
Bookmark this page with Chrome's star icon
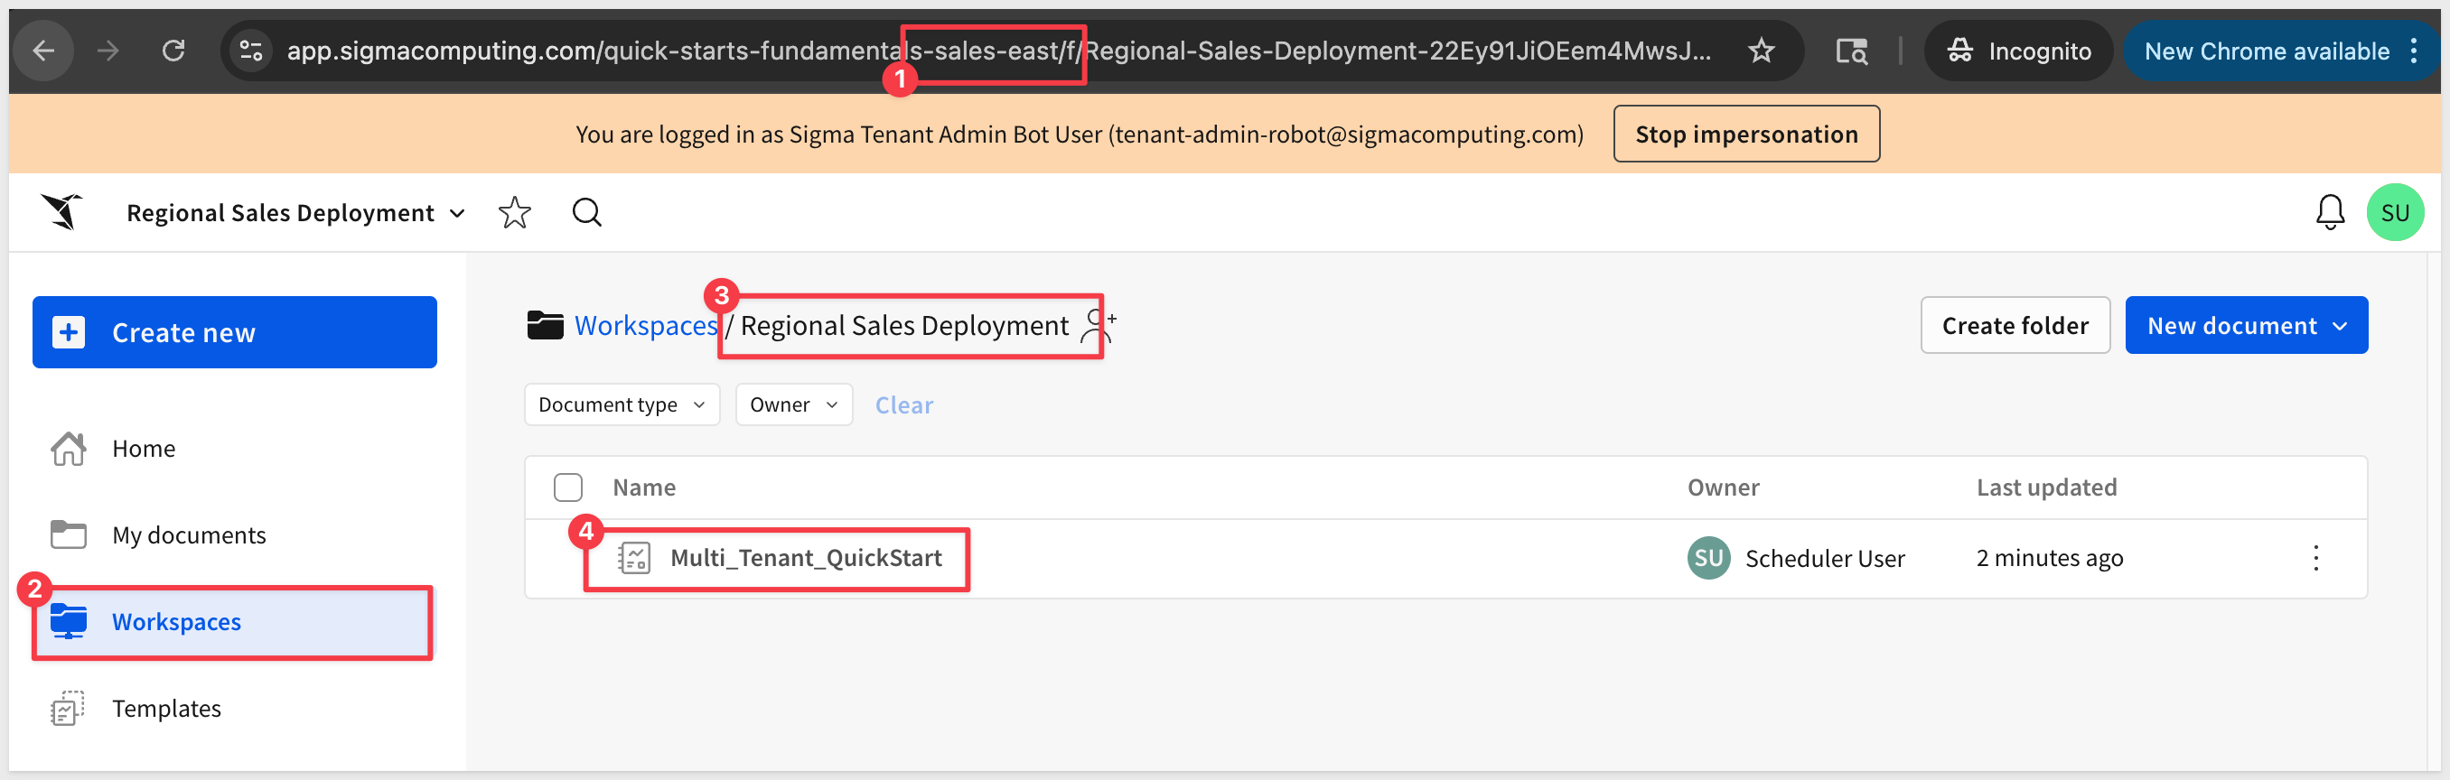(x=1761, y=51)
